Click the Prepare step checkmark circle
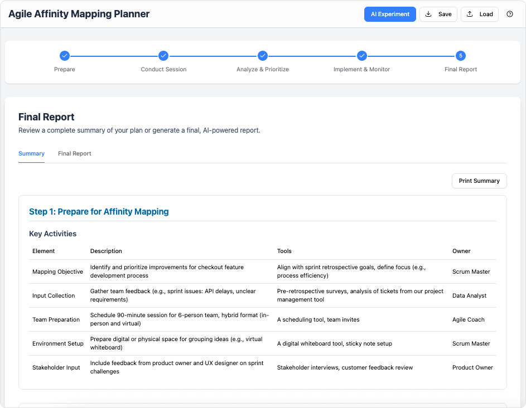Screen dimensions: 526x408 click(x=64, y=56)
